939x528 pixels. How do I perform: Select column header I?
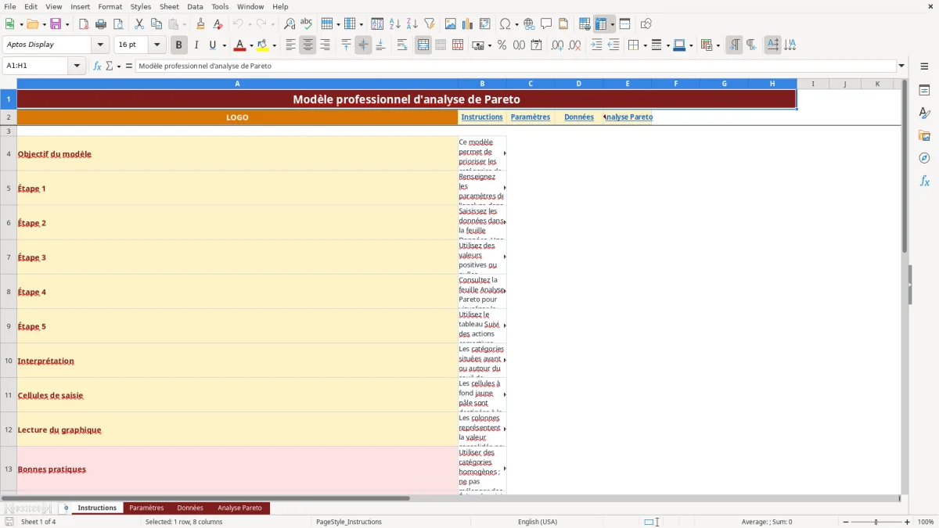(813, 84)
